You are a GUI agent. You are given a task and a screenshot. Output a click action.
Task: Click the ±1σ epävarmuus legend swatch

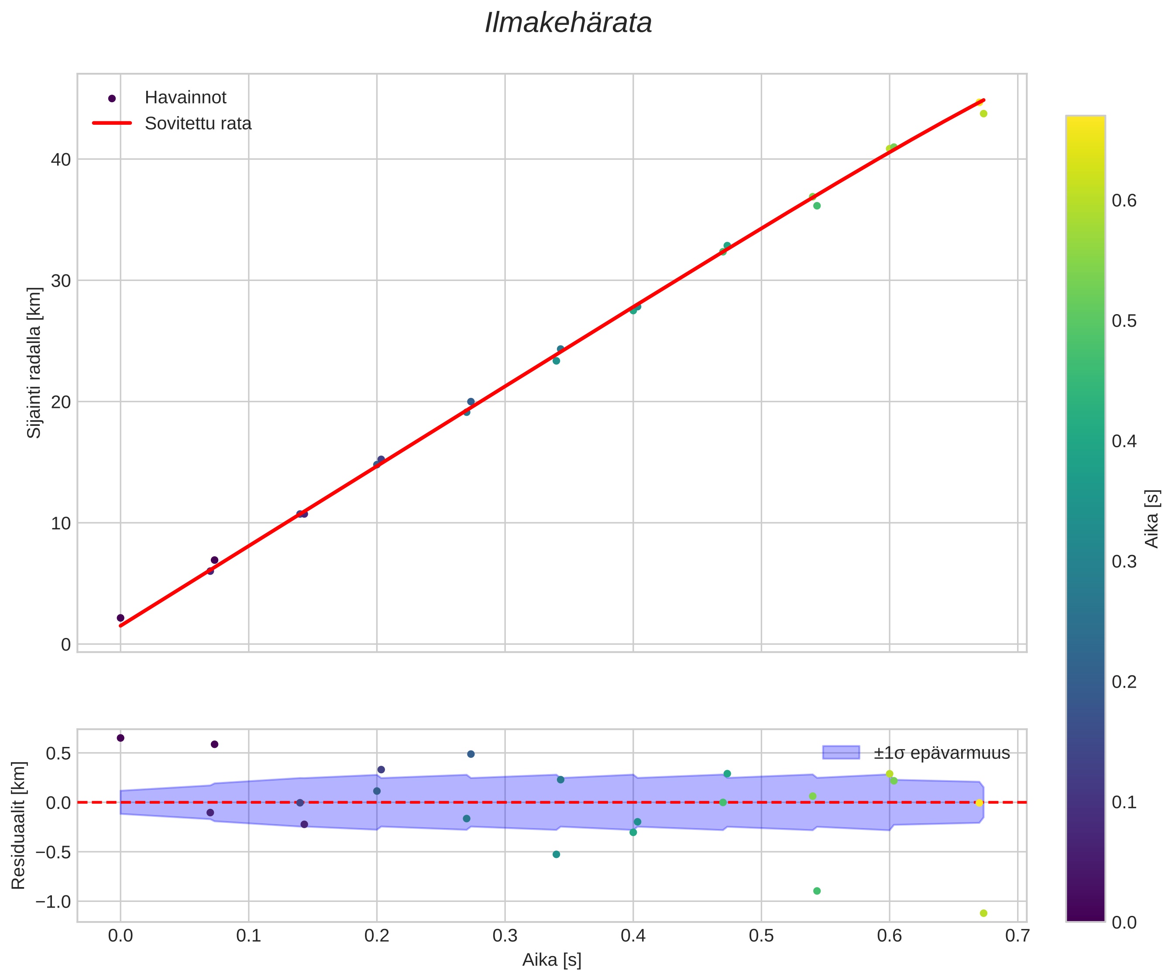click(841, 752)
